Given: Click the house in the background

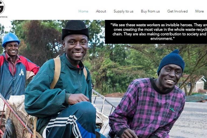Looking at the screenshot, I should (x=192, y=84).
